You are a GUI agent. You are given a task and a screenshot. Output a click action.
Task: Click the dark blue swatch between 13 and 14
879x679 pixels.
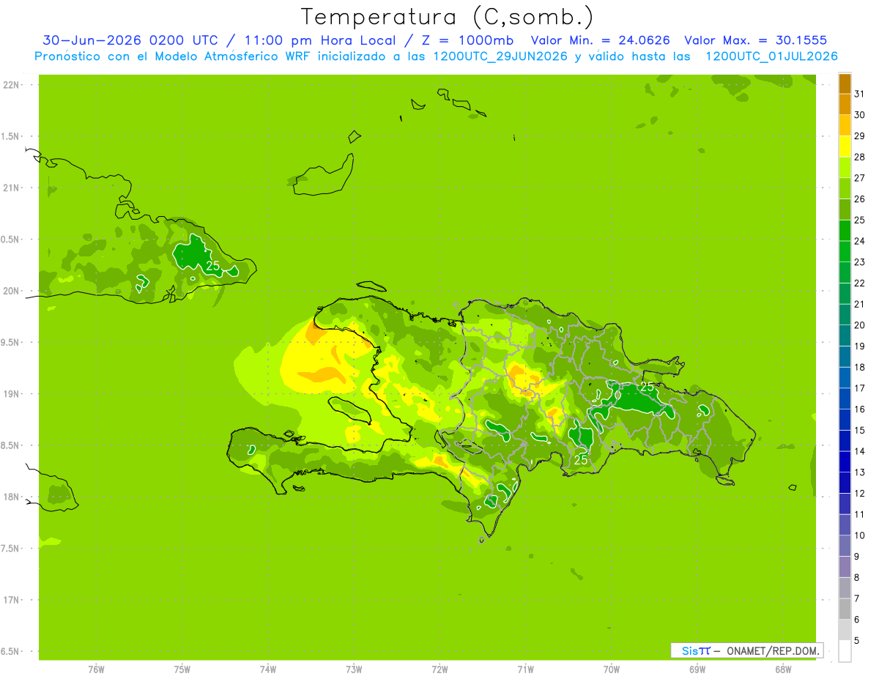(845, 461)
